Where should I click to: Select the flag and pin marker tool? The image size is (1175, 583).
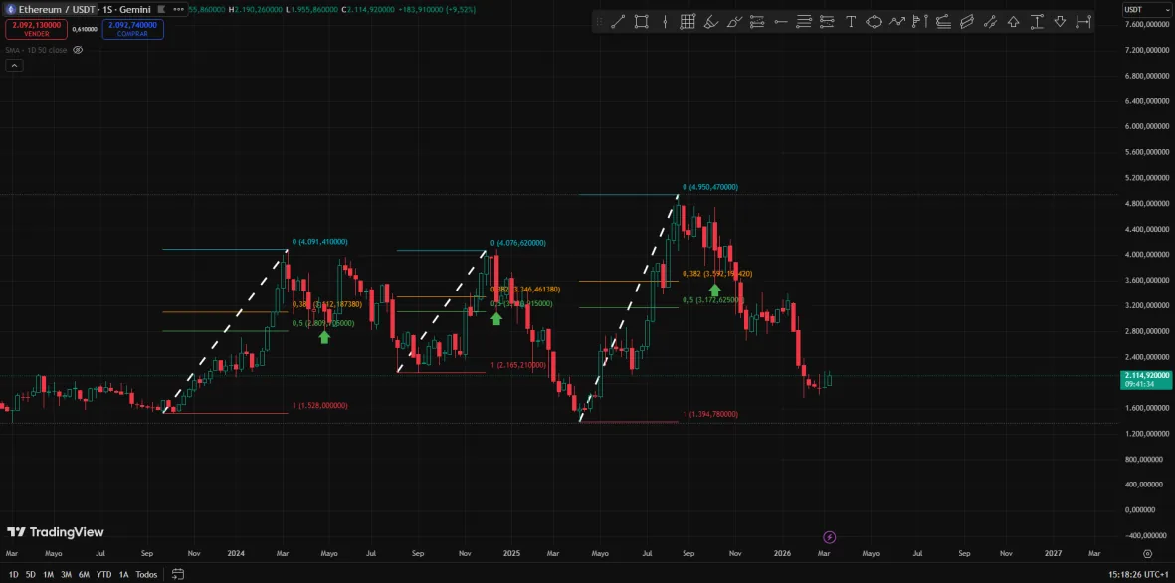pos(920,22)
